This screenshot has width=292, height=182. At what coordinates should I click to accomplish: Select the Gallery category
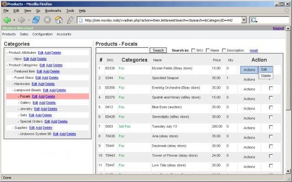[x=26, y=103]
